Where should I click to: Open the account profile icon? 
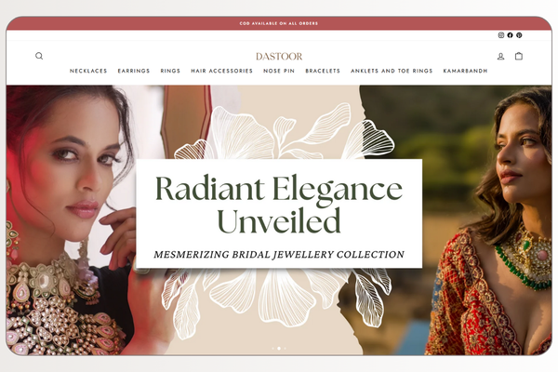(500, 56)
